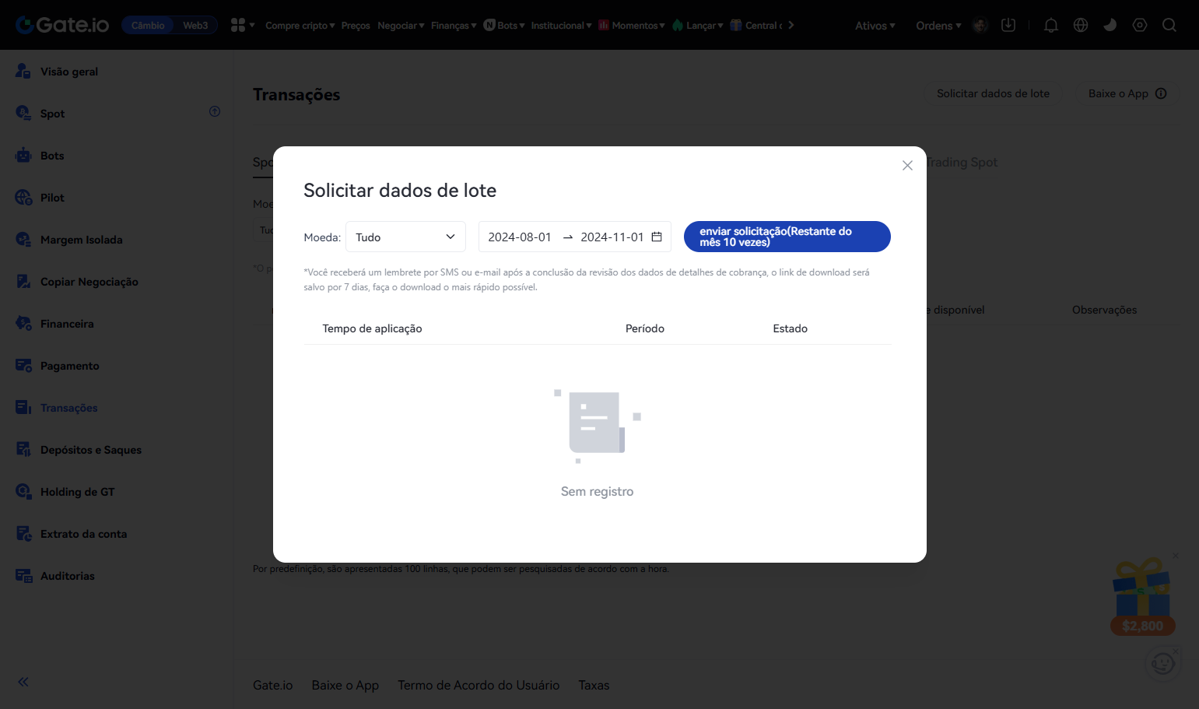Open the Ordens dropdown menu
The width and height of the screenshot is (1199, 709).
tap(938, 26)
